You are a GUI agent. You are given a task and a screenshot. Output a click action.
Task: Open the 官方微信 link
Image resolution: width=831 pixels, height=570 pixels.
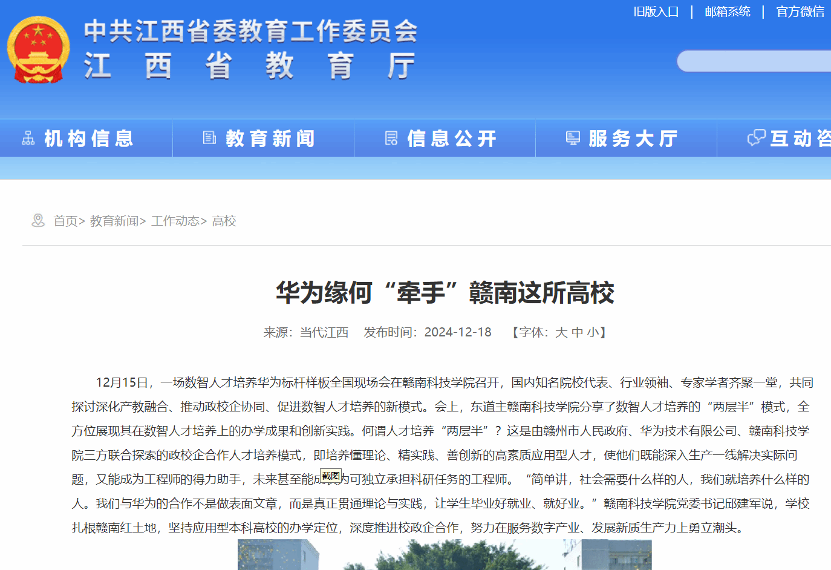[x=800, y=11]
